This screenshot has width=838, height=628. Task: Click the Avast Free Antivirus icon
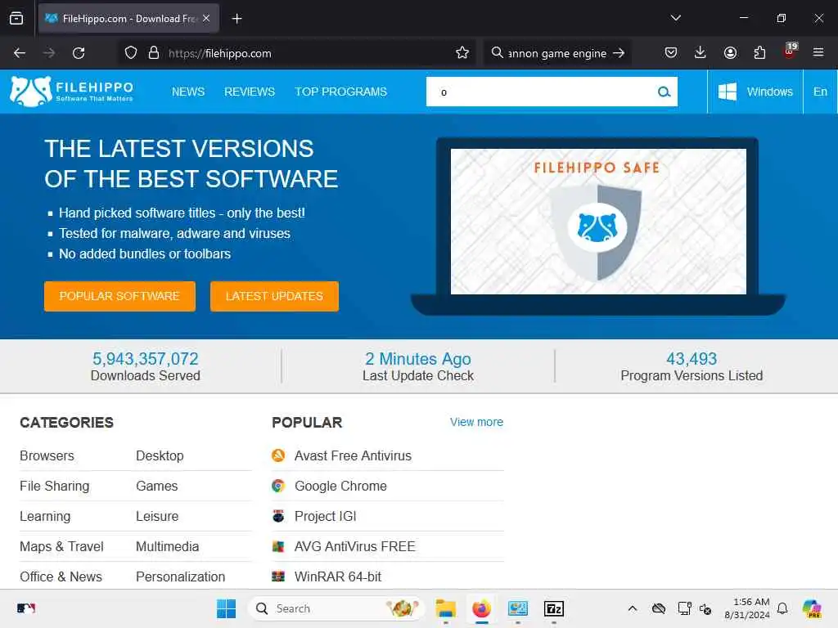(x=278, y=455)
